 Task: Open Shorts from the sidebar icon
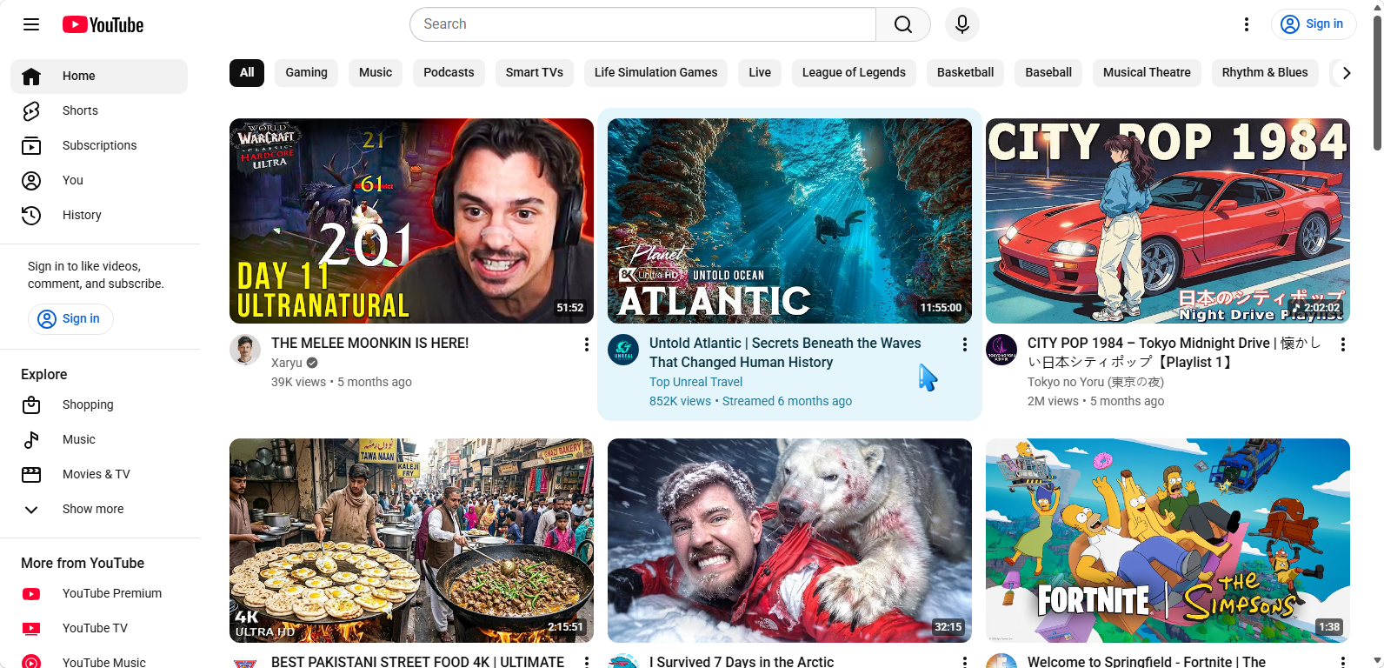[x=31, y=110]
